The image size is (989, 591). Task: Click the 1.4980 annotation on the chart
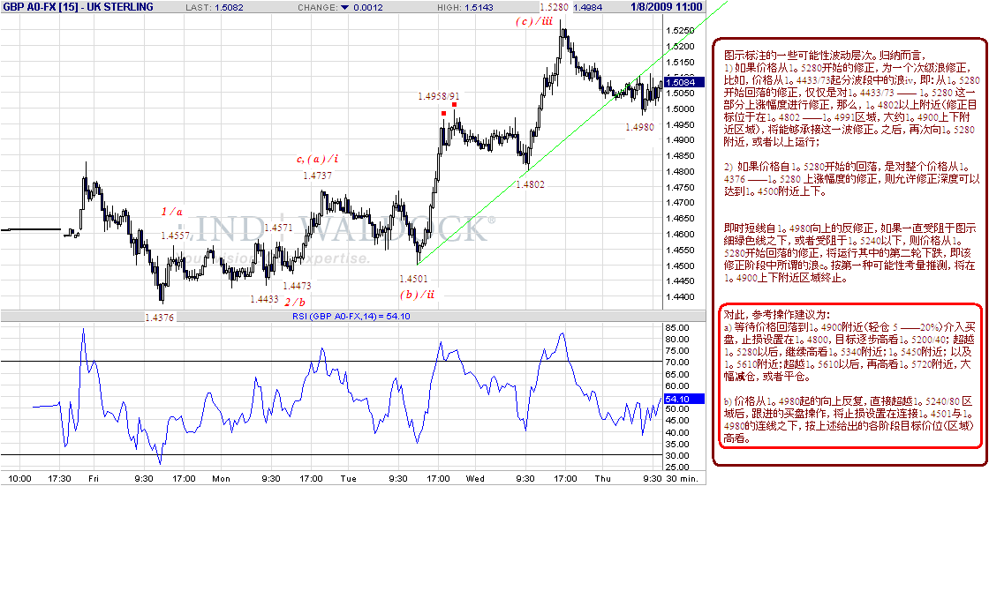coord(639,127)
